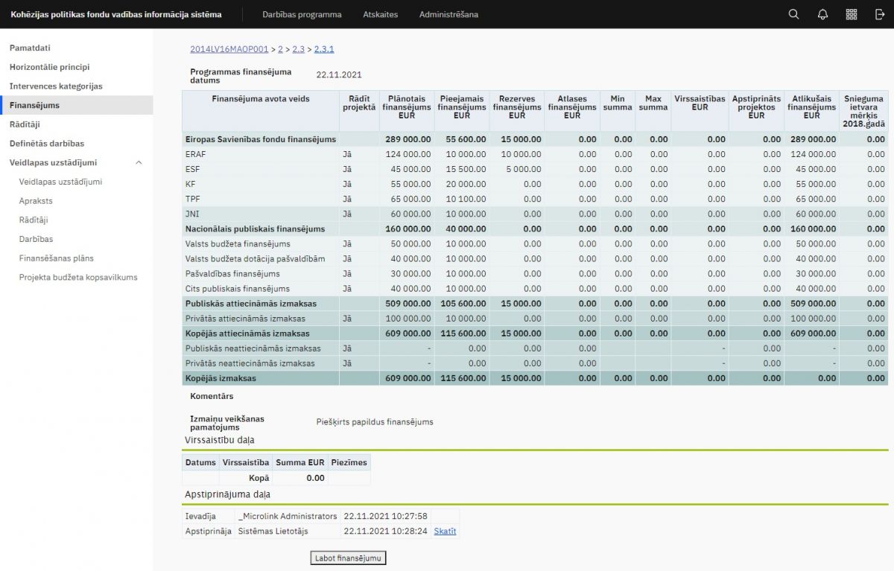Viewport: 894px width, 571px height.
Task: Open Finansēšanas plāns sub-item
Action: coord(56,258)
